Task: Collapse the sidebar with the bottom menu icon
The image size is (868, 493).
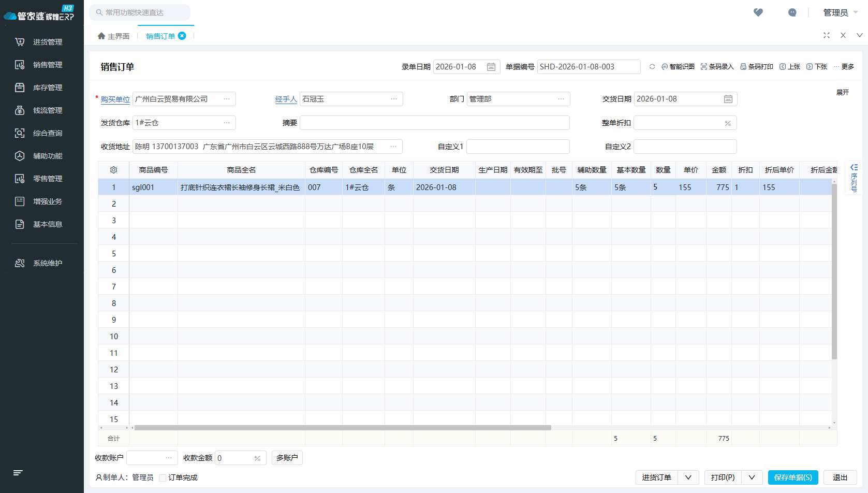Action: click(18, 473)
